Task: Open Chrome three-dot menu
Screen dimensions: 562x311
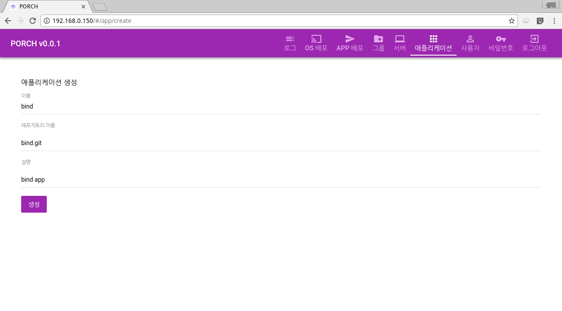Action: (x=554, y=21)
